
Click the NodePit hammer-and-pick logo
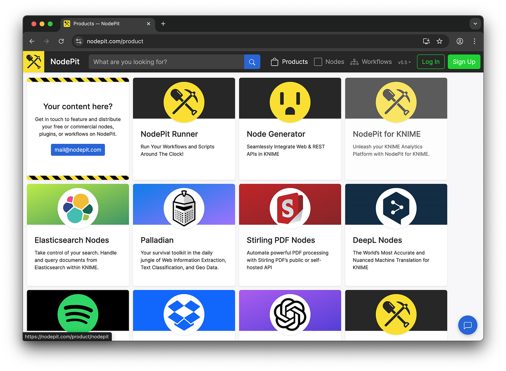(x=33, y=62)
